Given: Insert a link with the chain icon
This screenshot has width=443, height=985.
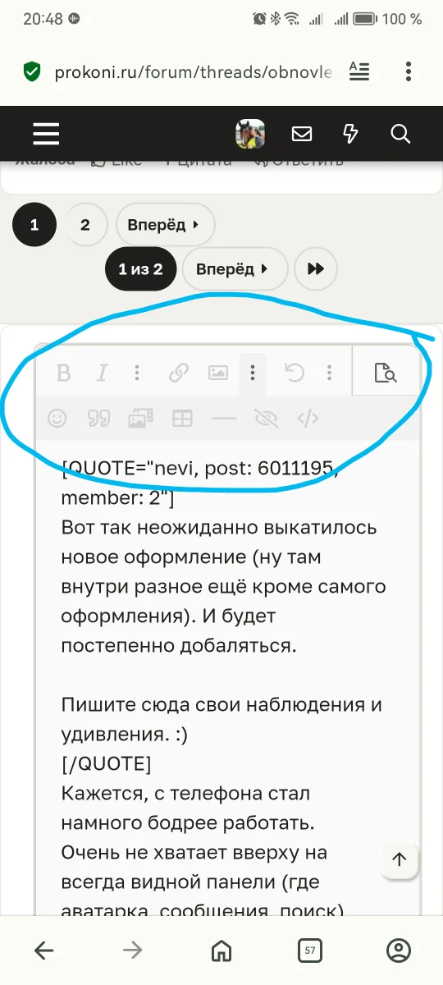Looking at the screenshot, I should (178, 373).
